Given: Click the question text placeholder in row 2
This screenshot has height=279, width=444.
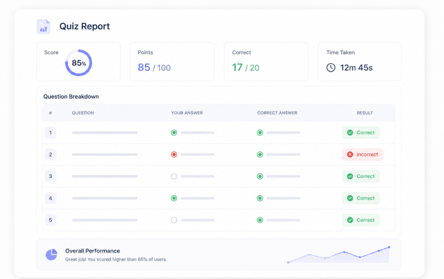Looking at the screenshot, I should coord(105,155).
